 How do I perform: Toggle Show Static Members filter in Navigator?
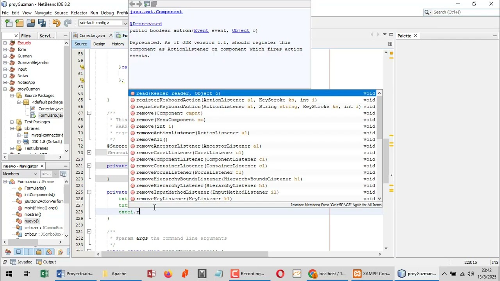[x=29, y=252]
